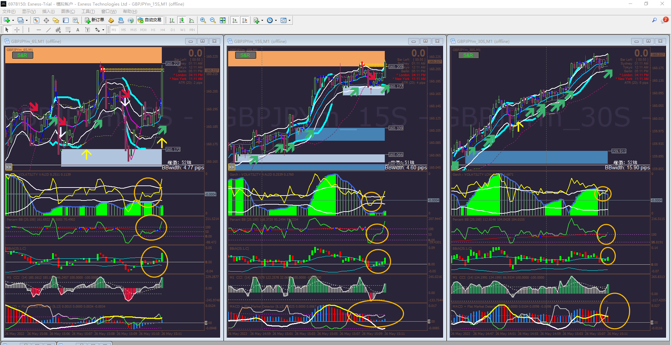The image size is (671, 345).
Task: Switch to the M15 timeframe
Action: (x=134, y=30)
